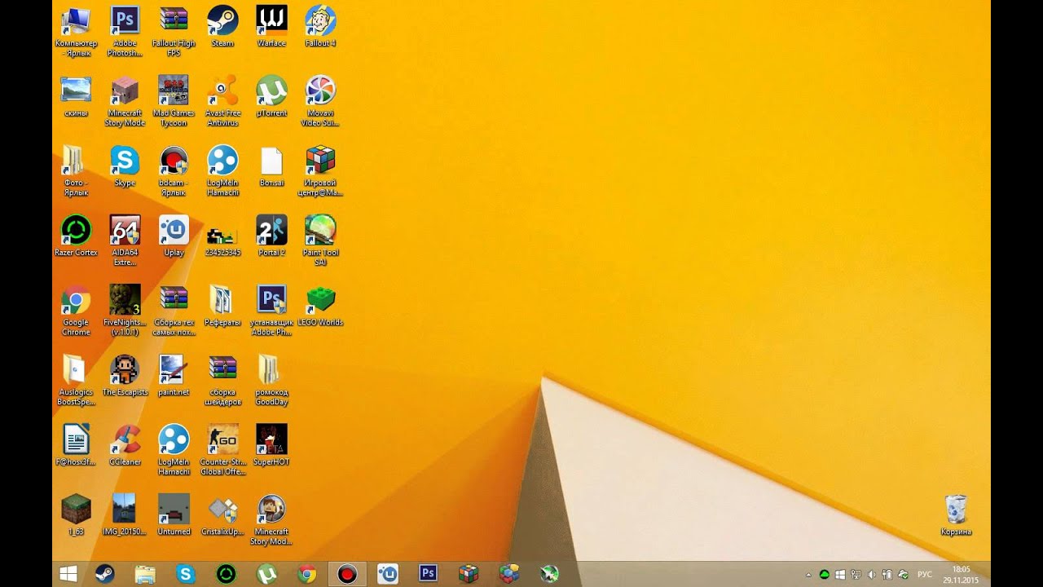Image resolution: width=1043 pixels, height=587 pixels.
Task: Select the сборка шейдеров archive
Action: tap(222, 381)
